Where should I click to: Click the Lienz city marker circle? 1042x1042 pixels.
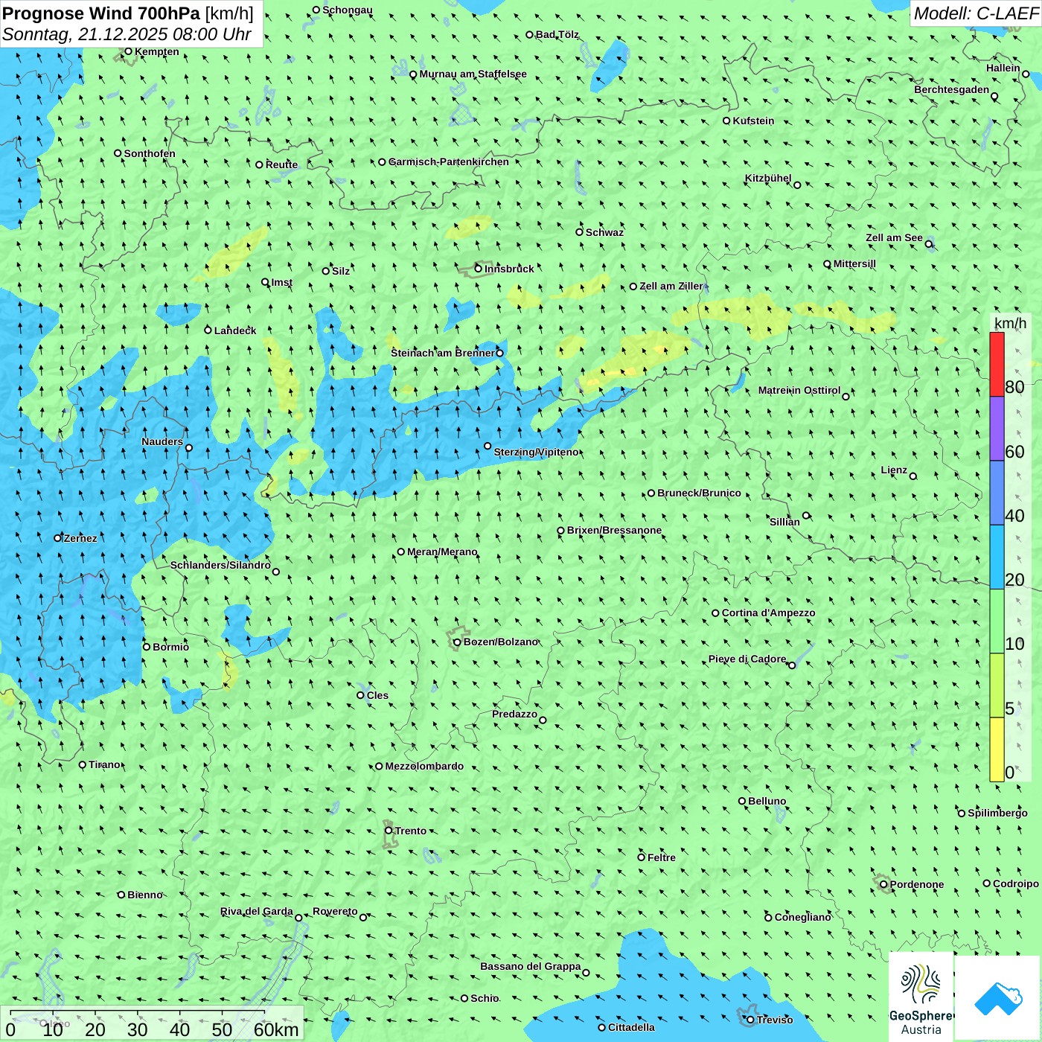913,476
